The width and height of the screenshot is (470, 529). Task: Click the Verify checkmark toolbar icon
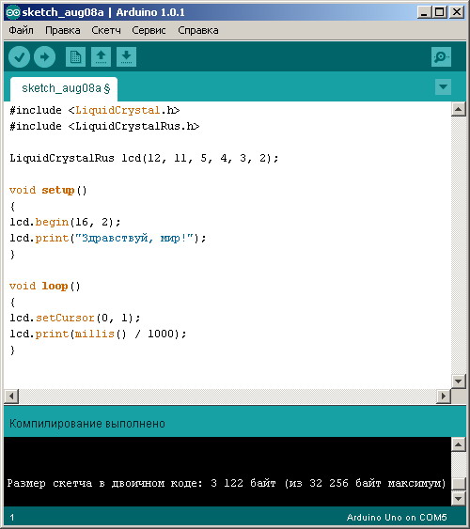(19, 57)
